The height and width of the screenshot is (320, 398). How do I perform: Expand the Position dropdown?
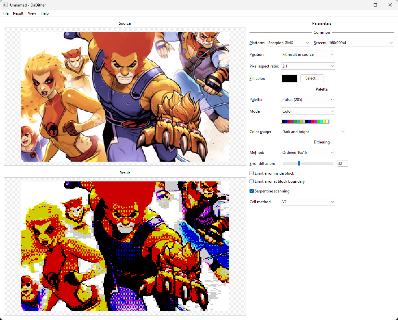coord(308,55)
